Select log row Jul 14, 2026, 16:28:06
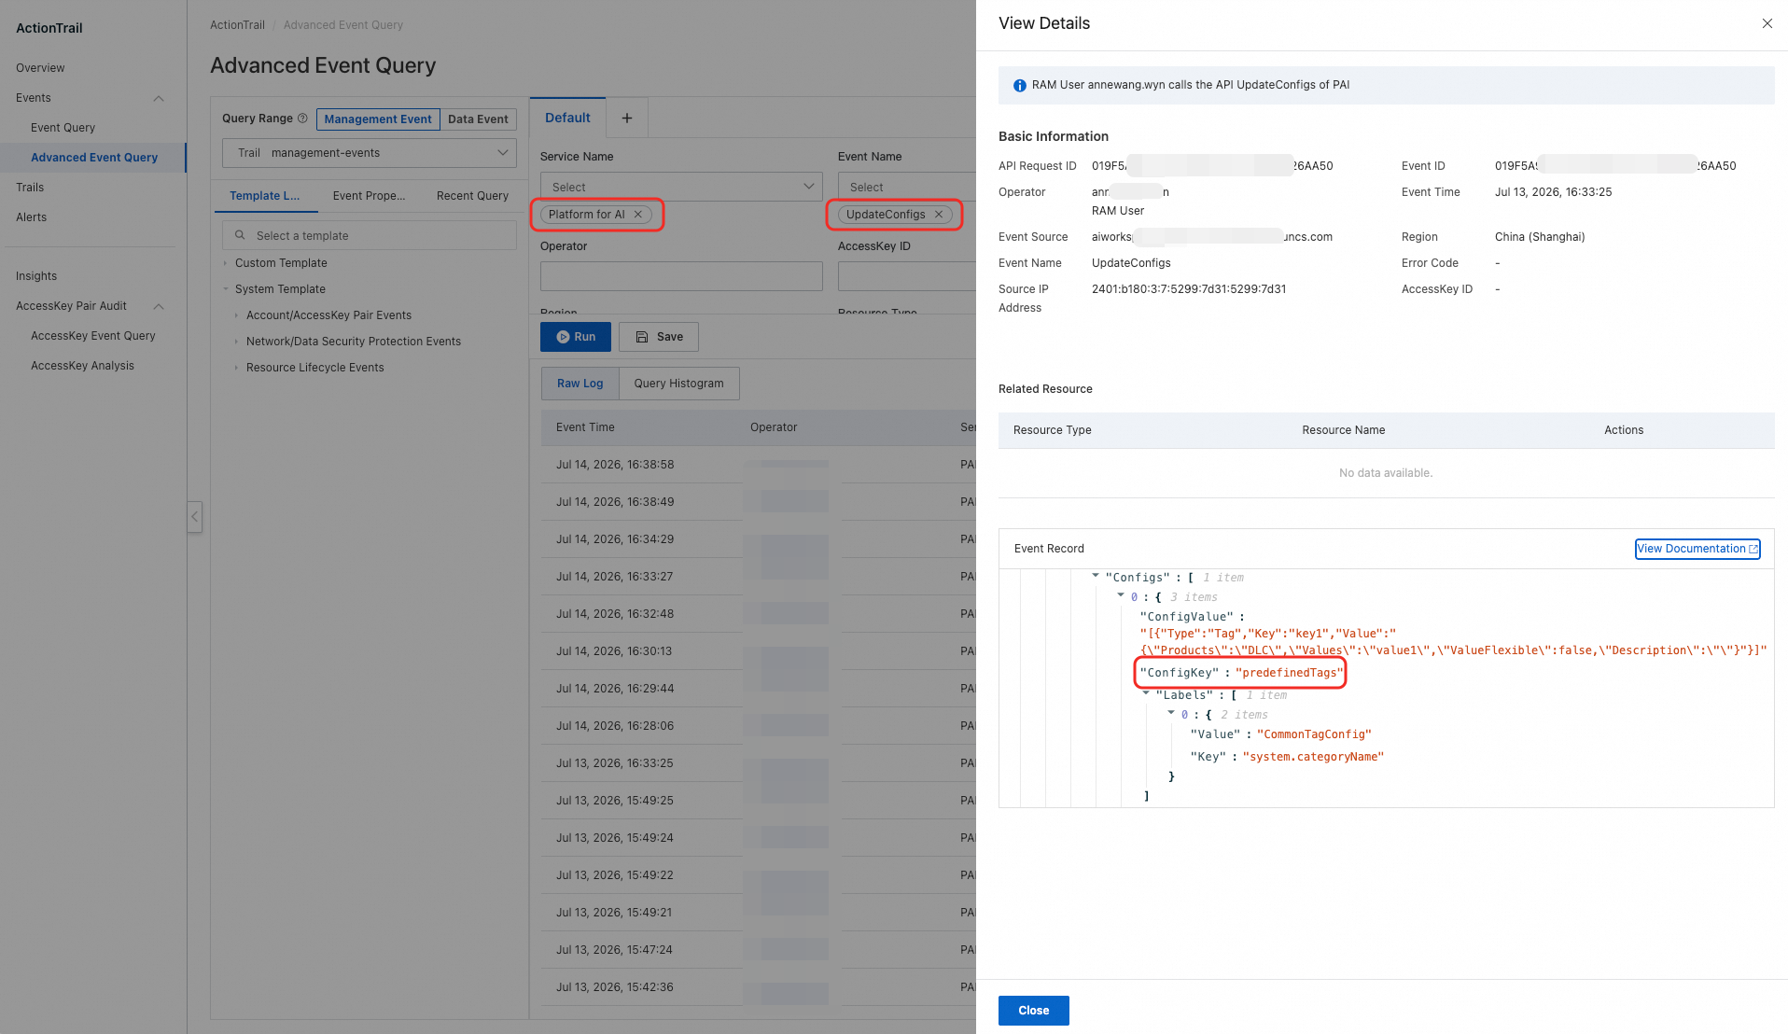The width and height of the screenshot is (1788, 1034). click(x=758, y=726)
